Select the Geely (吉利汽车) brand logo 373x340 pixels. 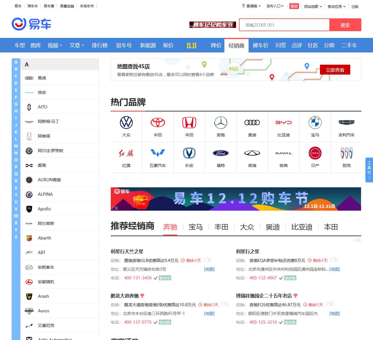pyautogui.click(x=346, y=123)
